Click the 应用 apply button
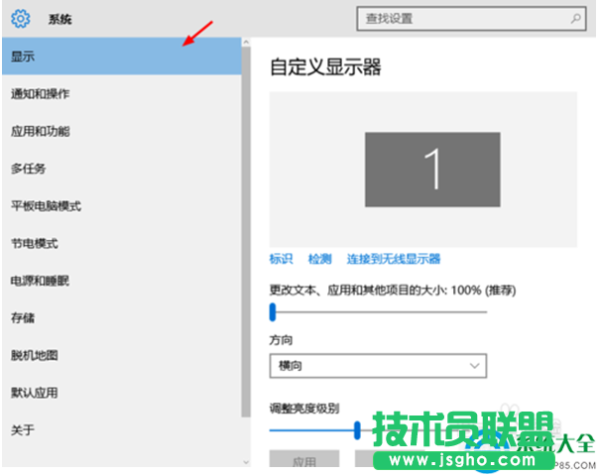Image resolution: width=598 pixels, height=476 pixels. click(x=304, y=459)
